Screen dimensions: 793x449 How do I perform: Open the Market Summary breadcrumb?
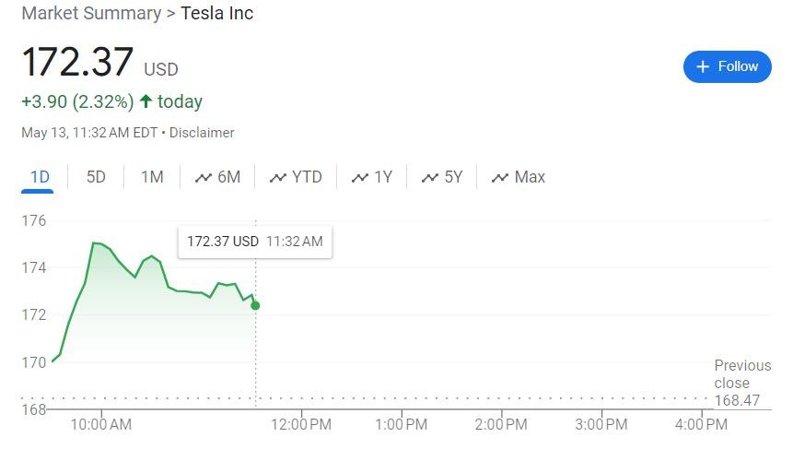click(91, 14)
